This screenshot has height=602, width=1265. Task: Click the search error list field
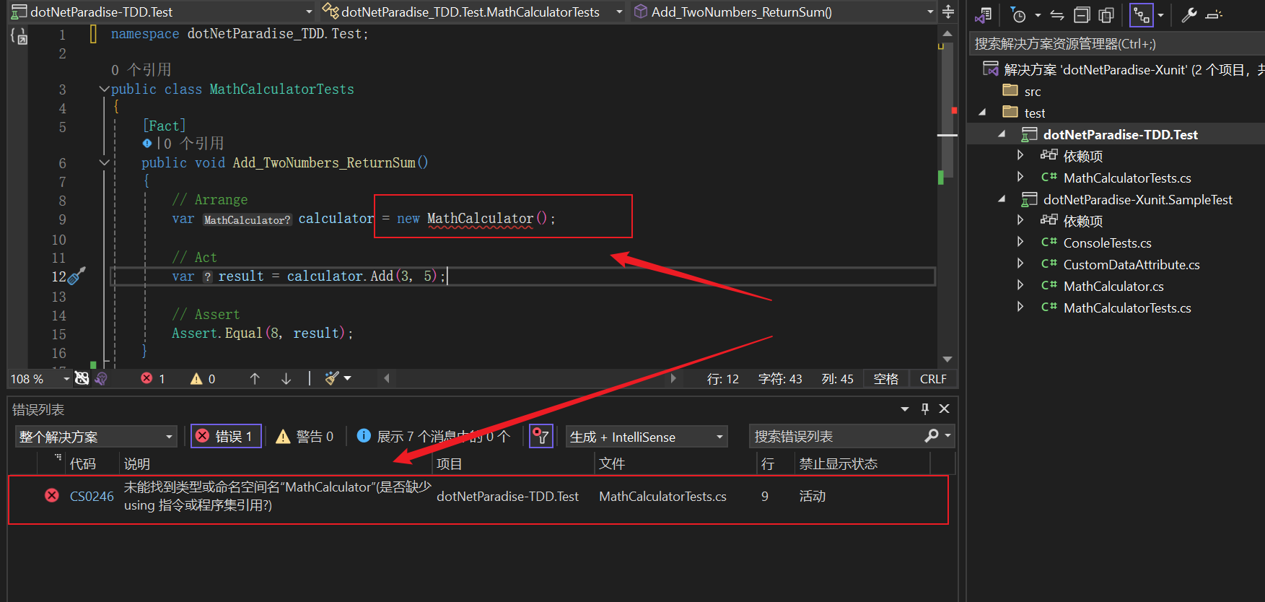point(837,436)
